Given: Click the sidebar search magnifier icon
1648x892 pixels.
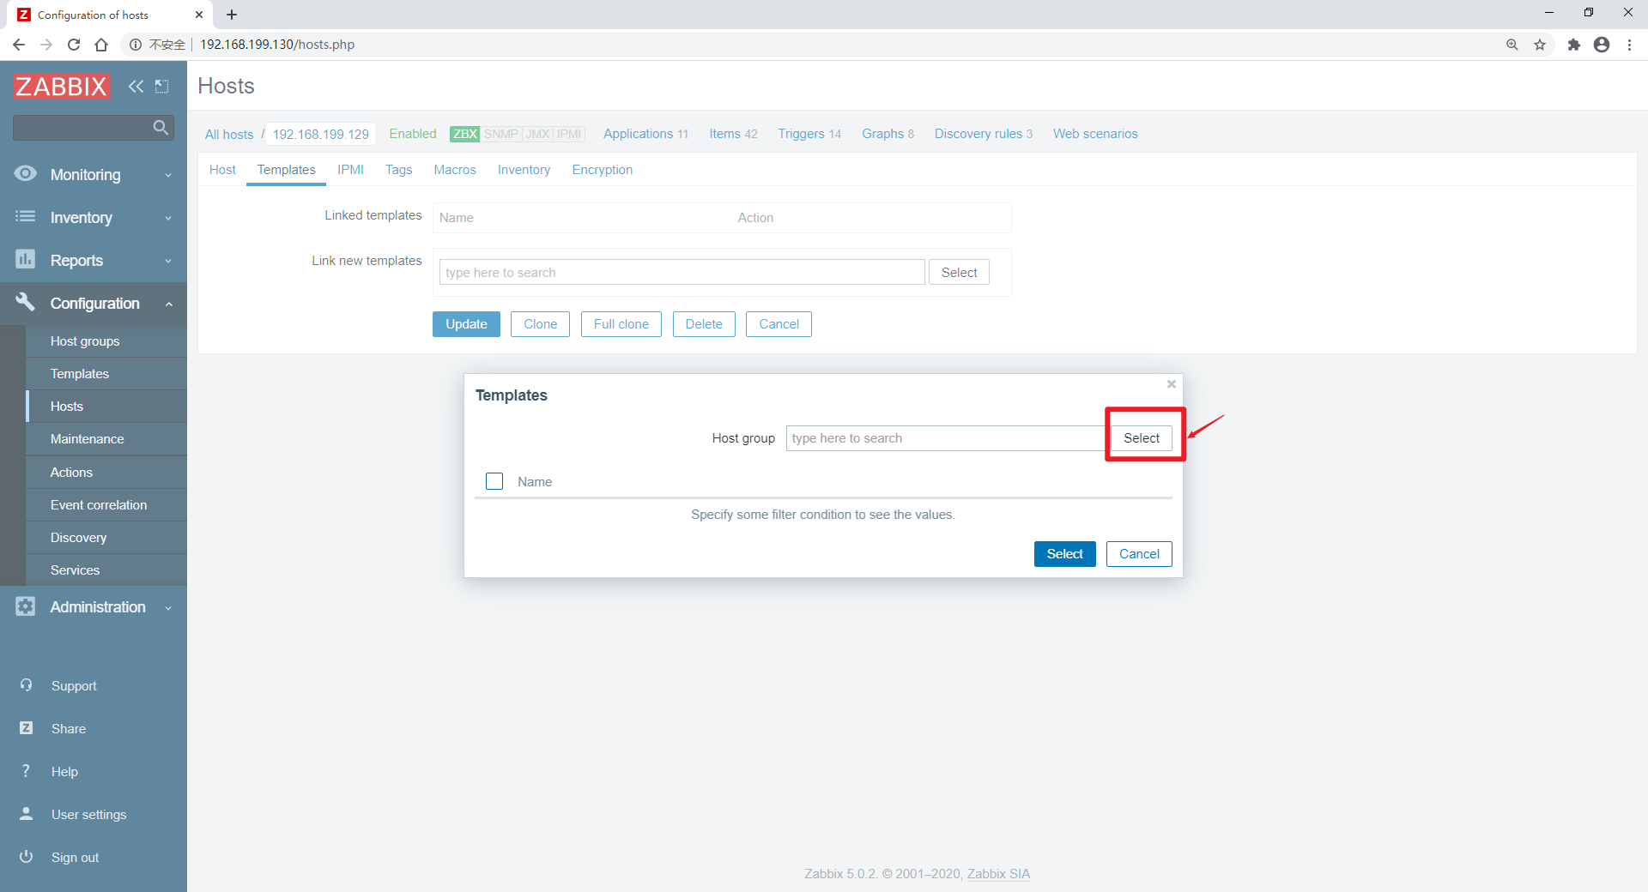Looking at the screenshot, I should point(161,128).
